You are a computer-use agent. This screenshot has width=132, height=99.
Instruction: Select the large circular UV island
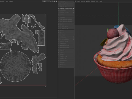(16, 66)
